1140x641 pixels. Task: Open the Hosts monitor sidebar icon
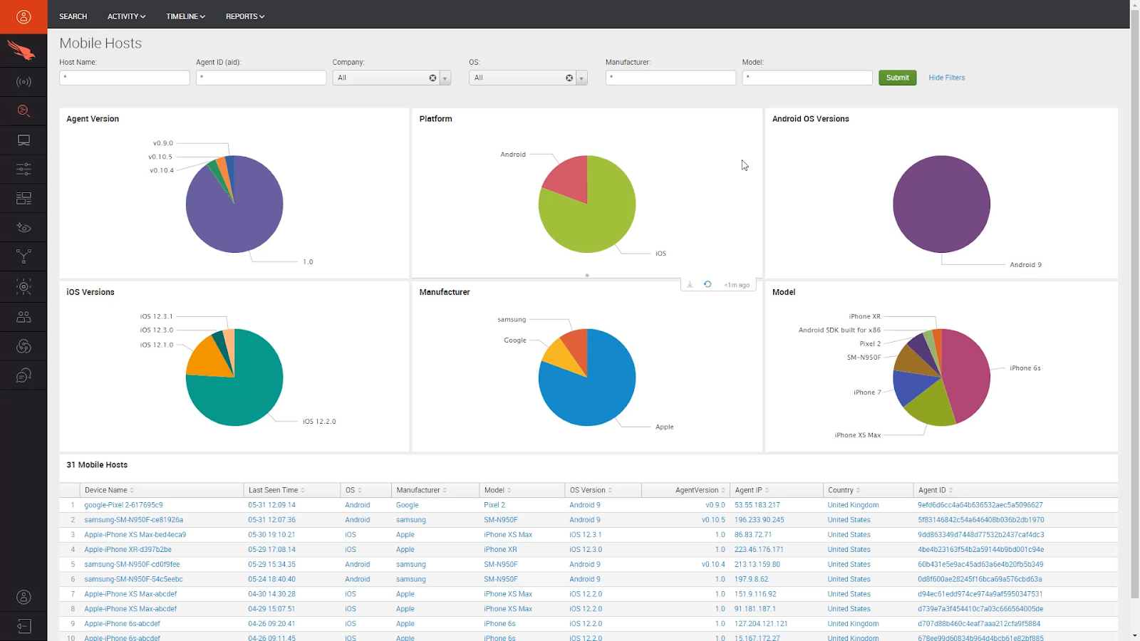click(24, 140)
